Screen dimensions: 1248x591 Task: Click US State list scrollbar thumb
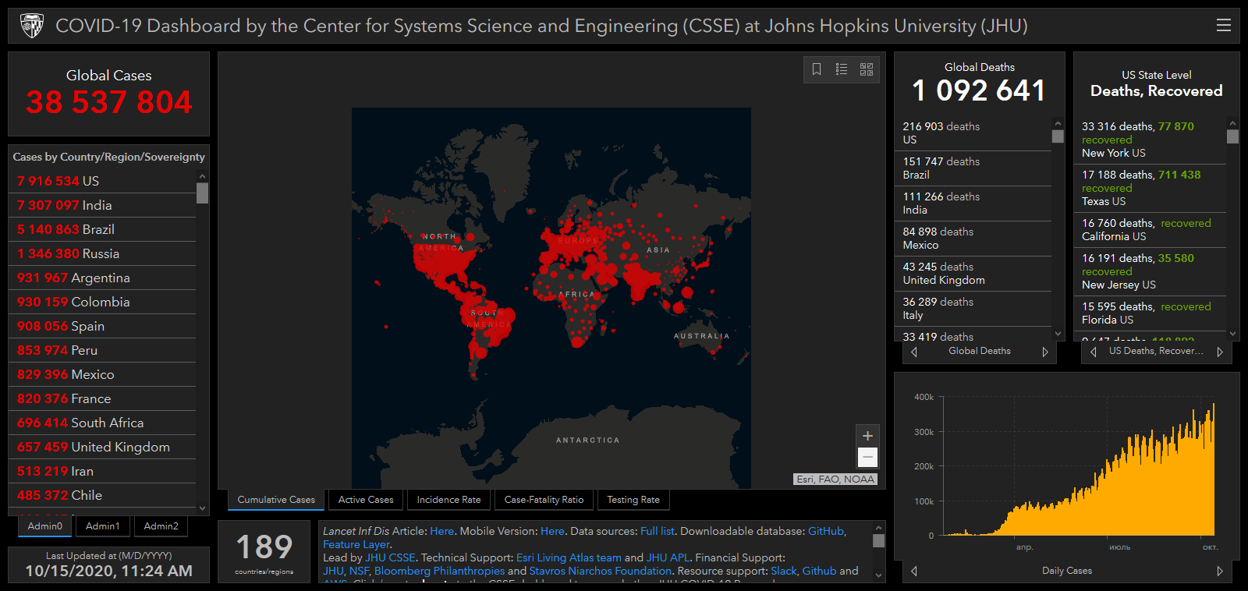pos(1232,136)
